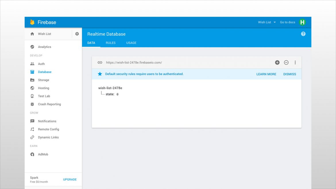Edit the state value 0
Screen dimensions: 336x189
(x=117, y=94)
